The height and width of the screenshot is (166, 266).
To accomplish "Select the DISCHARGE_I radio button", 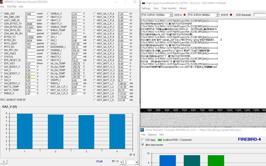I will 48,47.
